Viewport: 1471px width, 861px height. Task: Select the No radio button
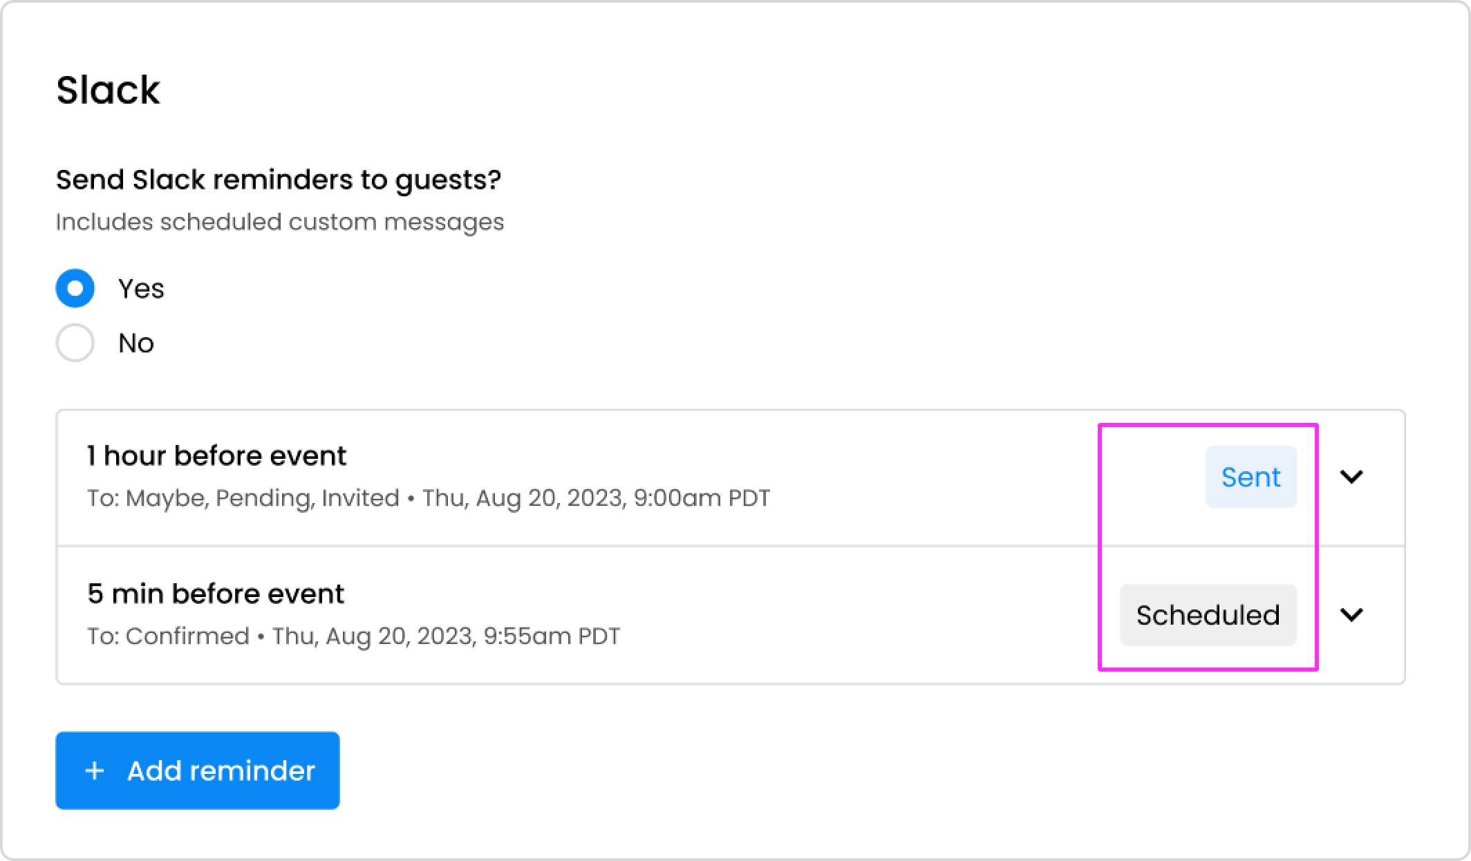coord(75,343)
